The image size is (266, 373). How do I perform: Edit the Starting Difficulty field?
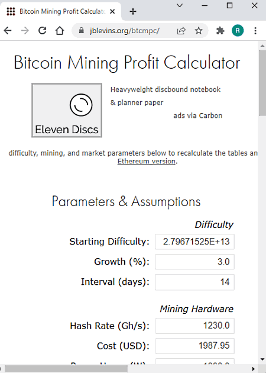coord(194,242)
